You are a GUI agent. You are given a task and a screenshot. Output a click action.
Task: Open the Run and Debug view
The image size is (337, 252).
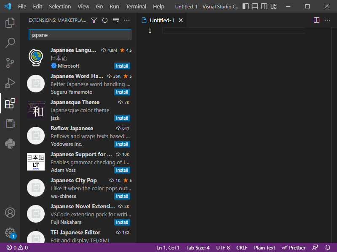coord(10,83)
